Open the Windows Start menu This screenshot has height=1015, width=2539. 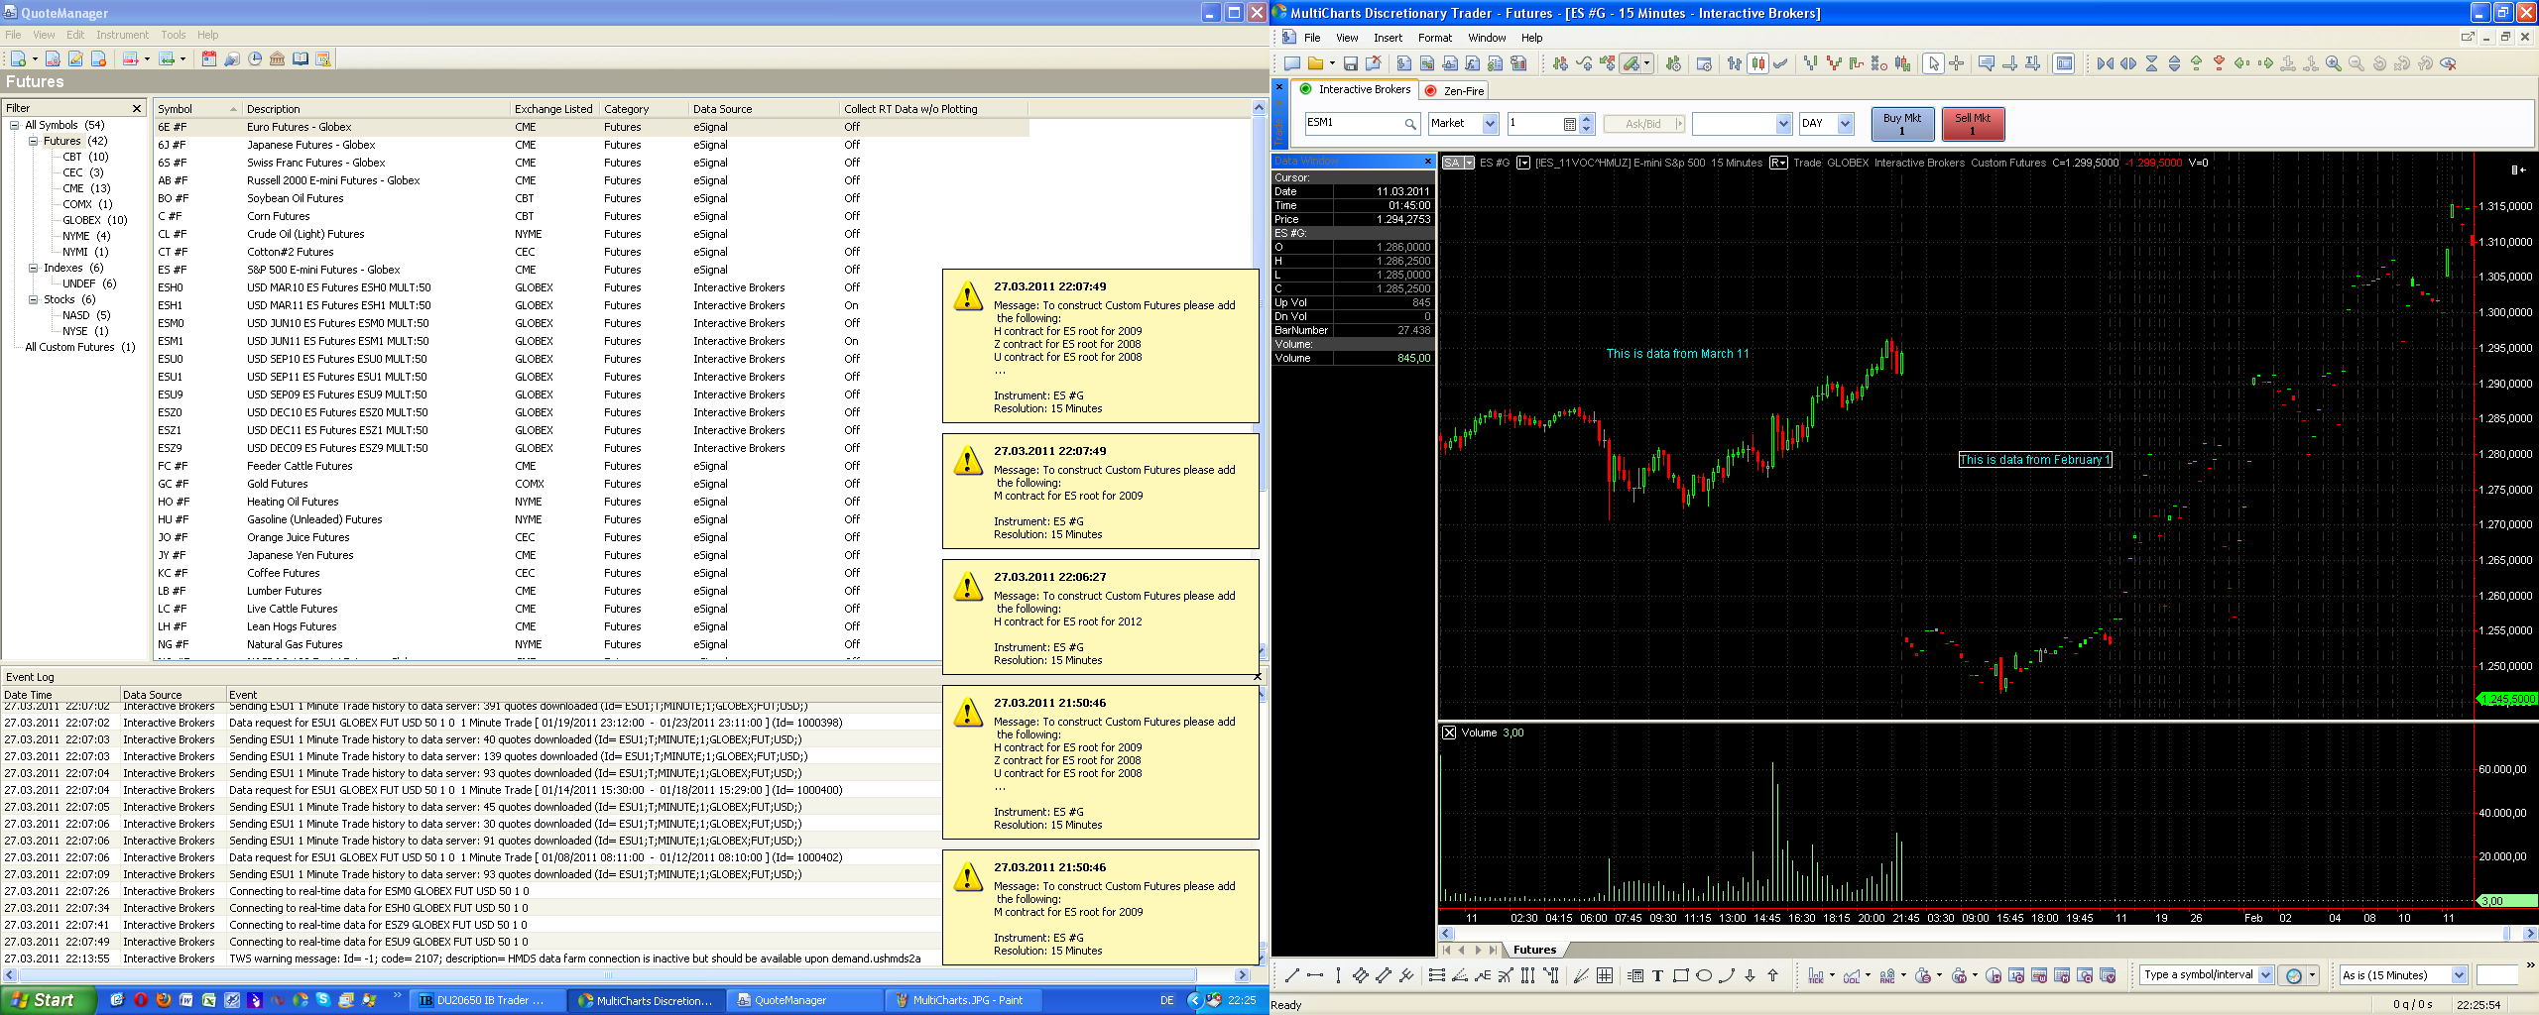[x=49, y=1000]
